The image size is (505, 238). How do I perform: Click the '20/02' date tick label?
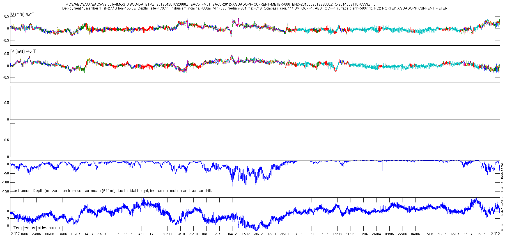(311, 234)
